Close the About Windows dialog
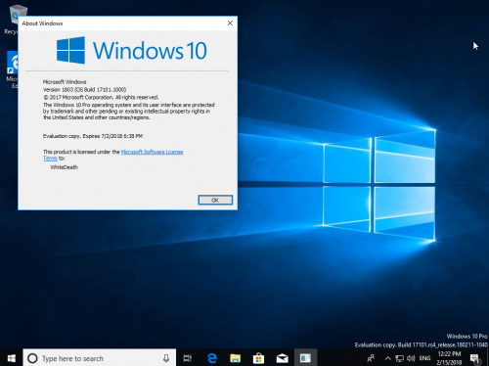Viewport: 489px width, 366px height. click(x=230, y=23)
